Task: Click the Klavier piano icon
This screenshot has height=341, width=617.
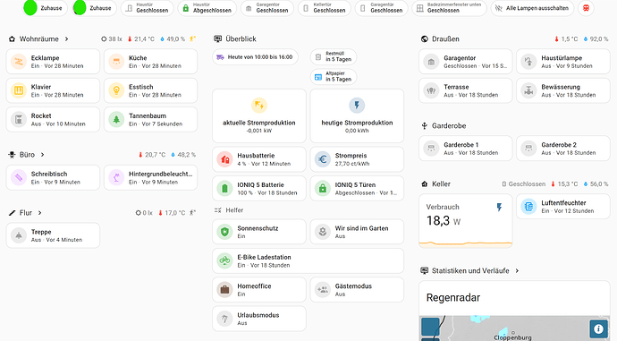Action: tap(19, 90)
